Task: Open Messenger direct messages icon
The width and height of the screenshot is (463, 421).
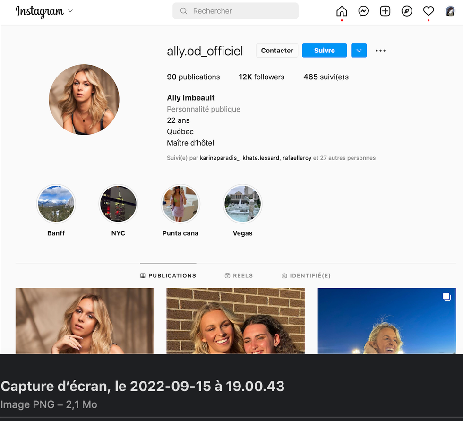Action: pos(363,11)
